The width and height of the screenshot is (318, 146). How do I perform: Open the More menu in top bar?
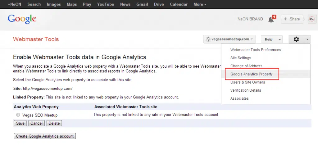tap(200, 4)
